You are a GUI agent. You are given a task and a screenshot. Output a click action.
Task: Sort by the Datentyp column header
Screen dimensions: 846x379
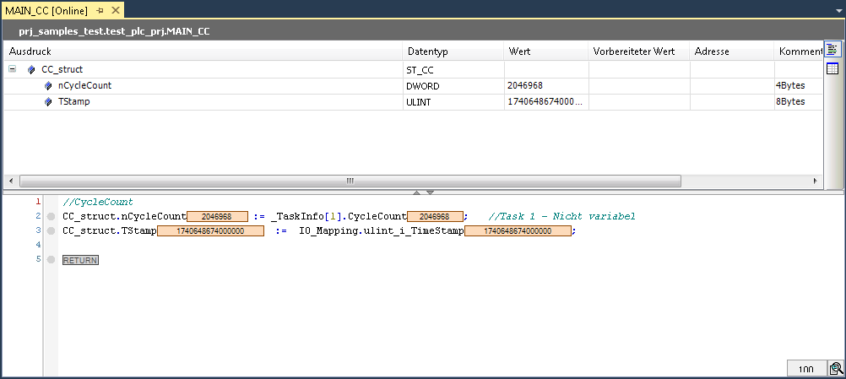pos(453,51)
